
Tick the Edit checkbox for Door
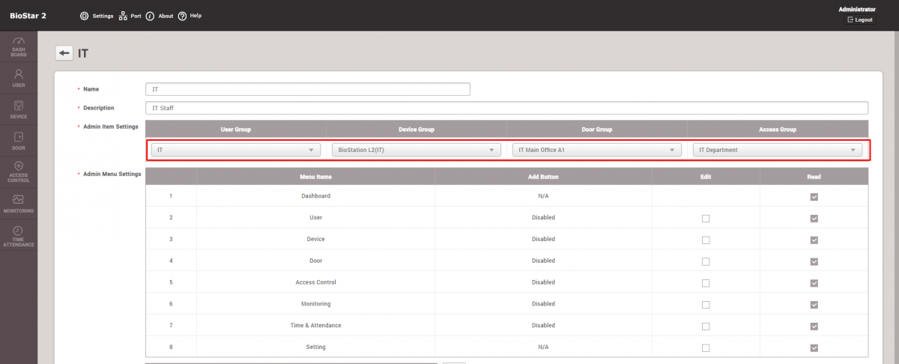[x=705, y=261]
